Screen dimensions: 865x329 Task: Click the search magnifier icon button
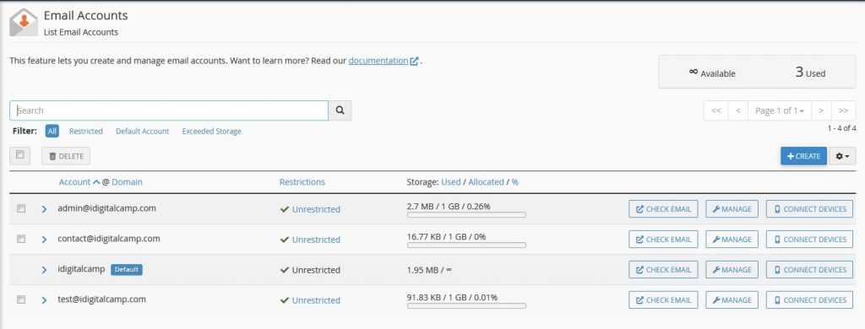(x=340, y=111)
